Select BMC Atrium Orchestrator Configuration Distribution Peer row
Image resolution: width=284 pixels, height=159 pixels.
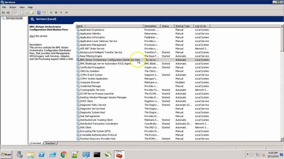(x=143, y=60)
